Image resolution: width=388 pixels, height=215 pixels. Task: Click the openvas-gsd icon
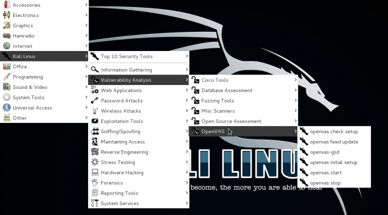[x=304, y=152]
